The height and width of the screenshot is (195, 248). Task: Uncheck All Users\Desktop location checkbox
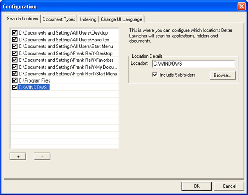[x=14, y=32]
